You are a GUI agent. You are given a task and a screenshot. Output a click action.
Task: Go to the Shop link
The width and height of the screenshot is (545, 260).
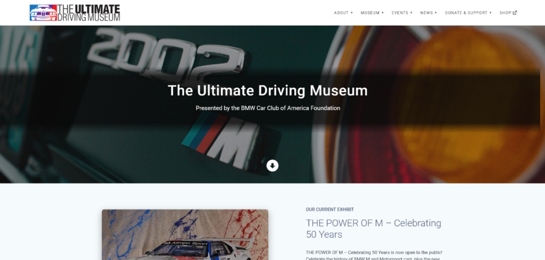coord(506,13)
